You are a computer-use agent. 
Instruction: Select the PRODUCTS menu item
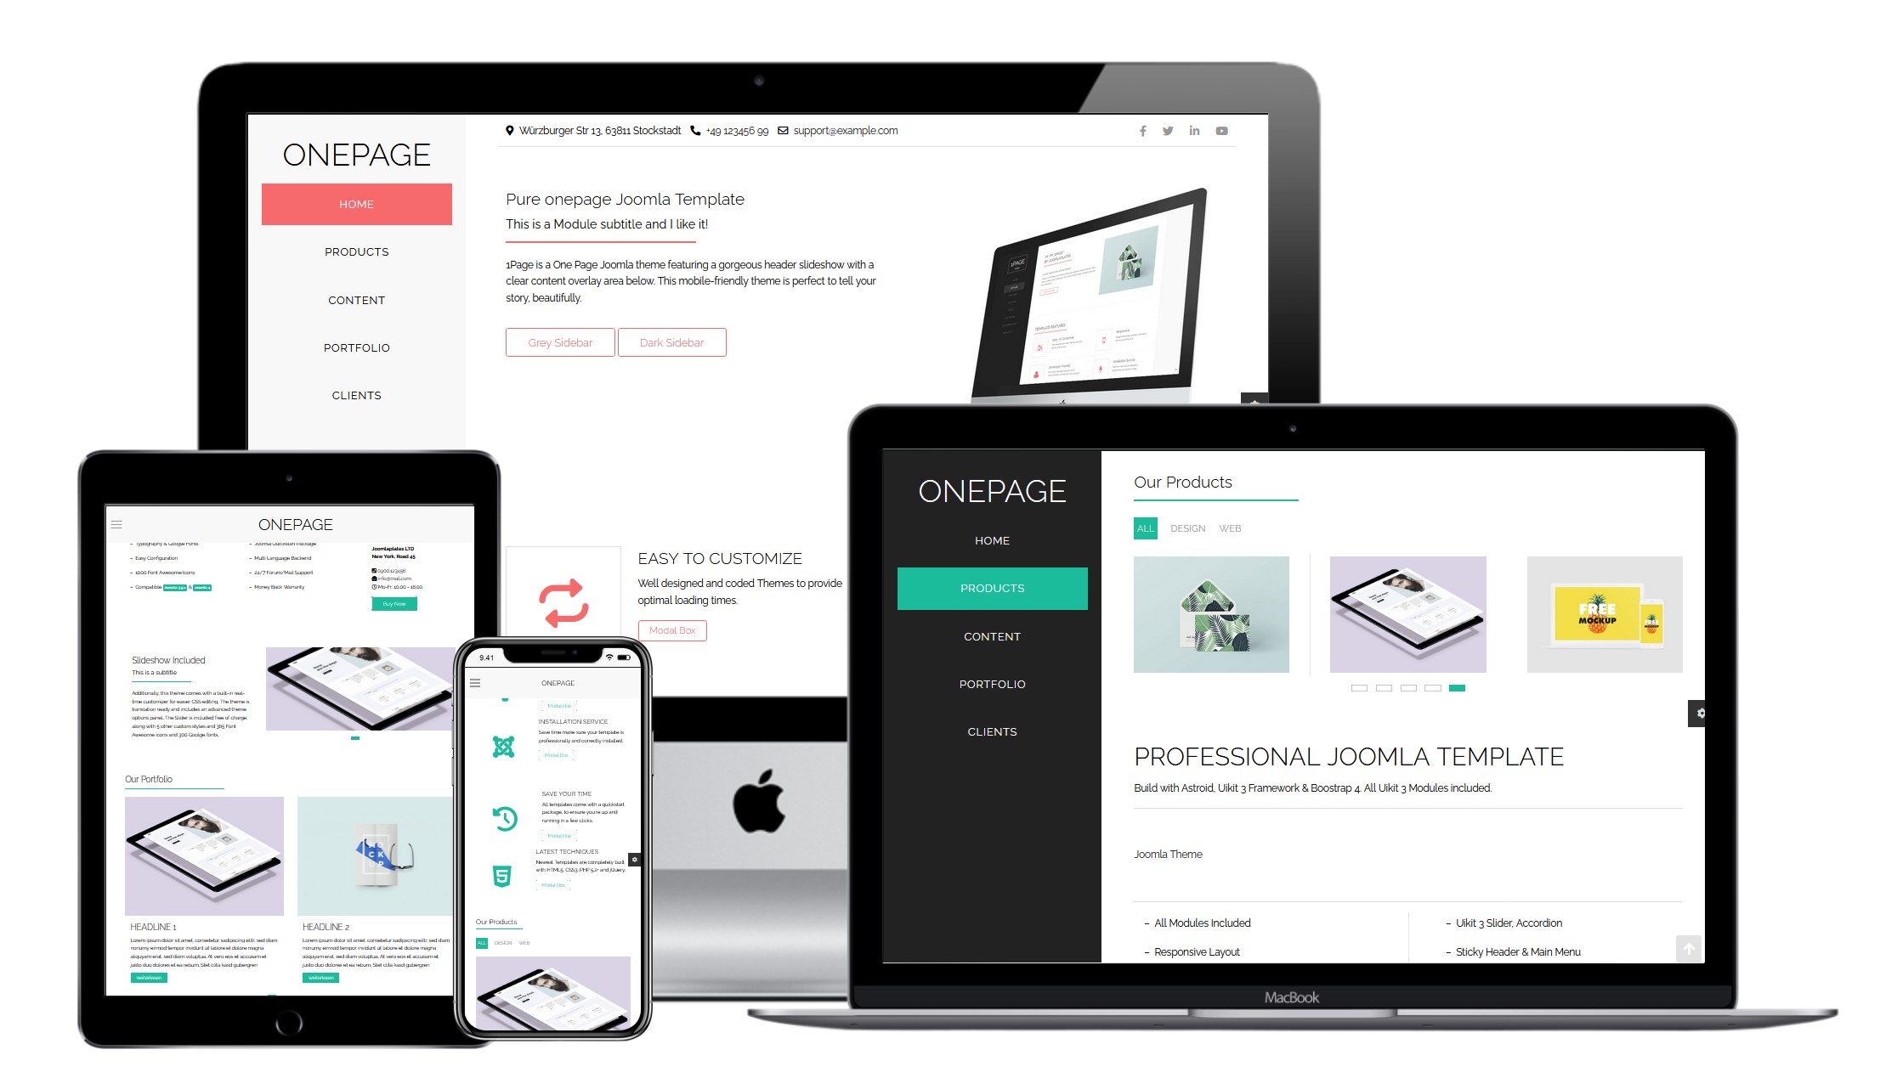(990, 587)
